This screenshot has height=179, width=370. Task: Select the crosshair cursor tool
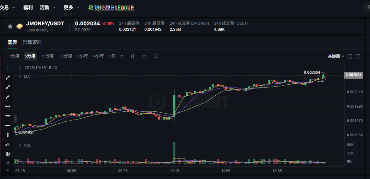(8, 68)
